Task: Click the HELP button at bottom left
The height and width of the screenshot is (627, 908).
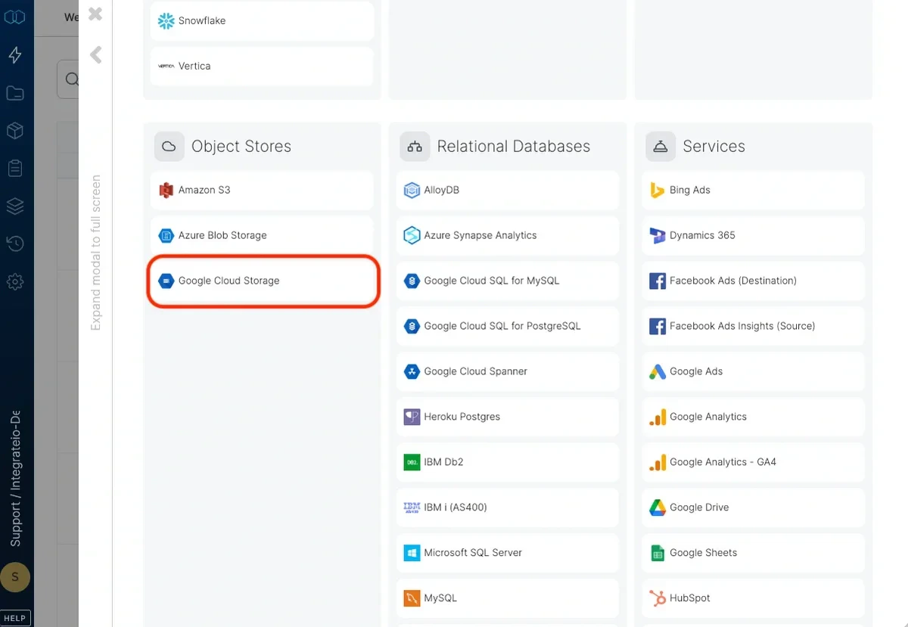Action: click(15, 617)
